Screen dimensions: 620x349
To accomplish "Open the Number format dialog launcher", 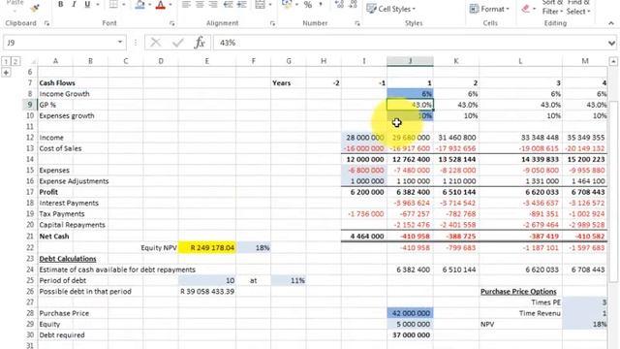I will tap(357, 23).
